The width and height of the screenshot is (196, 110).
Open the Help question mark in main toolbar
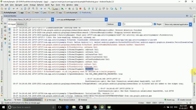point(120,9)
